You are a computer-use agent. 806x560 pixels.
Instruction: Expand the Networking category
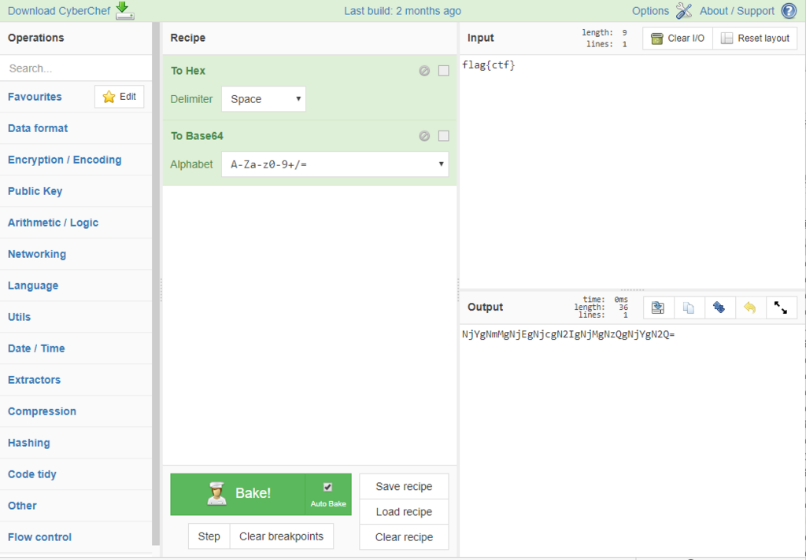pyautogui.click(x=76, y=254)
